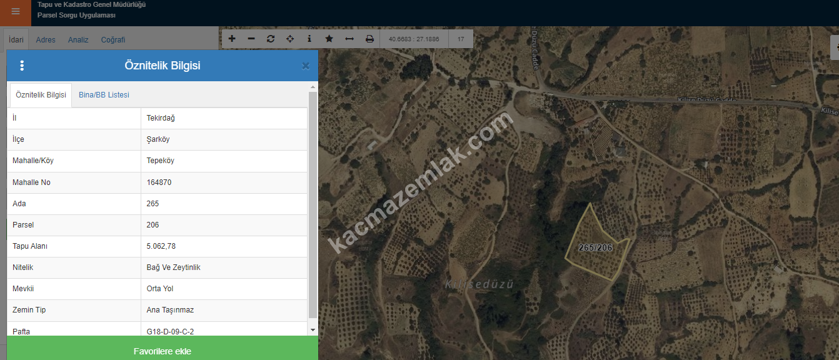This screenshot has height=360, width=839.
Task: Select the measure distance arrow tool
Action: pos(349,39)
